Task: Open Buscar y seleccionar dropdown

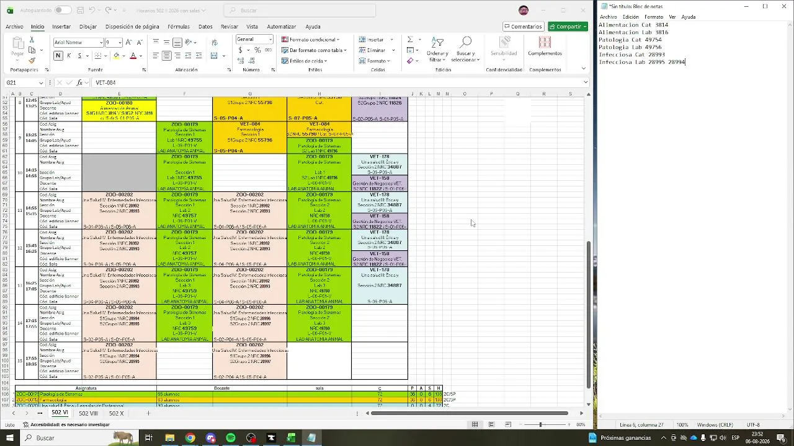Action: point(465,49)
